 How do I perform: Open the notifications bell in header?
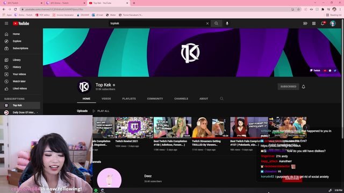click(322, 24)
